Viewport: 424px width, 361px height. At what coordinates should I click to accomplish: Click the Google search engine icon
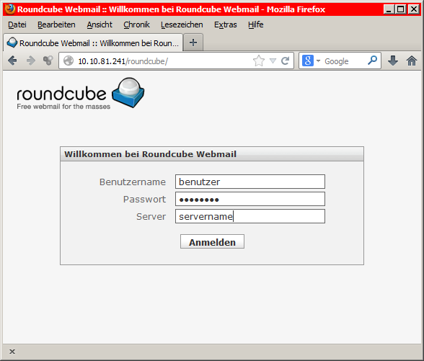coord(308,61)
